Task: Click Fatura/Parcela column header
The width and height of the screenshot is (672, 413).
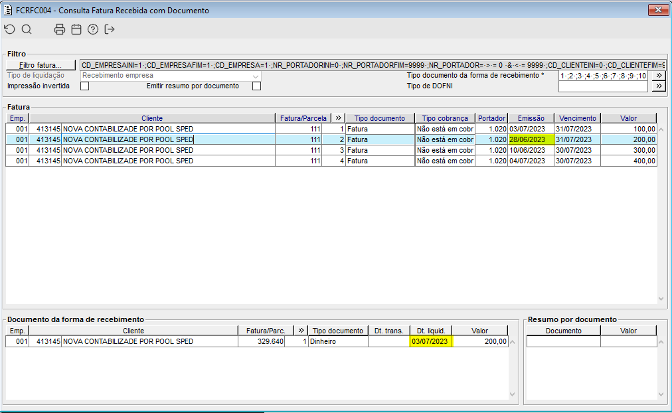Action: click(x=303, y=118)
